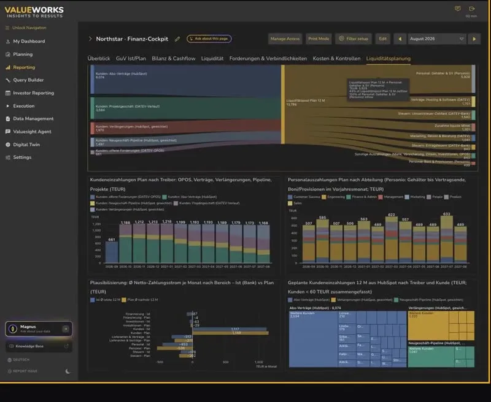Click the Unlock Navigation label
Viewport: 491px width, 402px height.
(x=29, y=28)
